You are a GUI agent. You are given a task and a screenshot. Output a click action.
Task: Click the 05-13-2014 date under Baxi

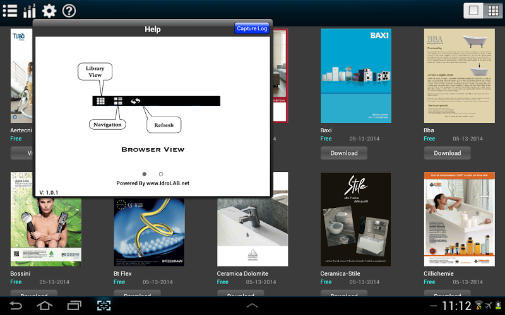point(364,139)
